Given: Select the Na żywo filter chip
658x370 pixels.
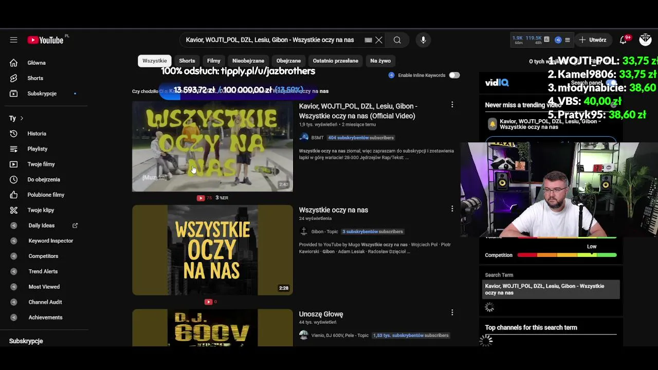Looking at the screenshot, I should click(380, 61).
